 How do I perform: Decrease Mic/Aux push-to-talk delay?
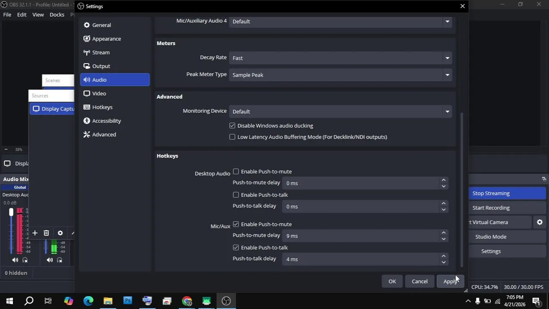coord(443,262)
